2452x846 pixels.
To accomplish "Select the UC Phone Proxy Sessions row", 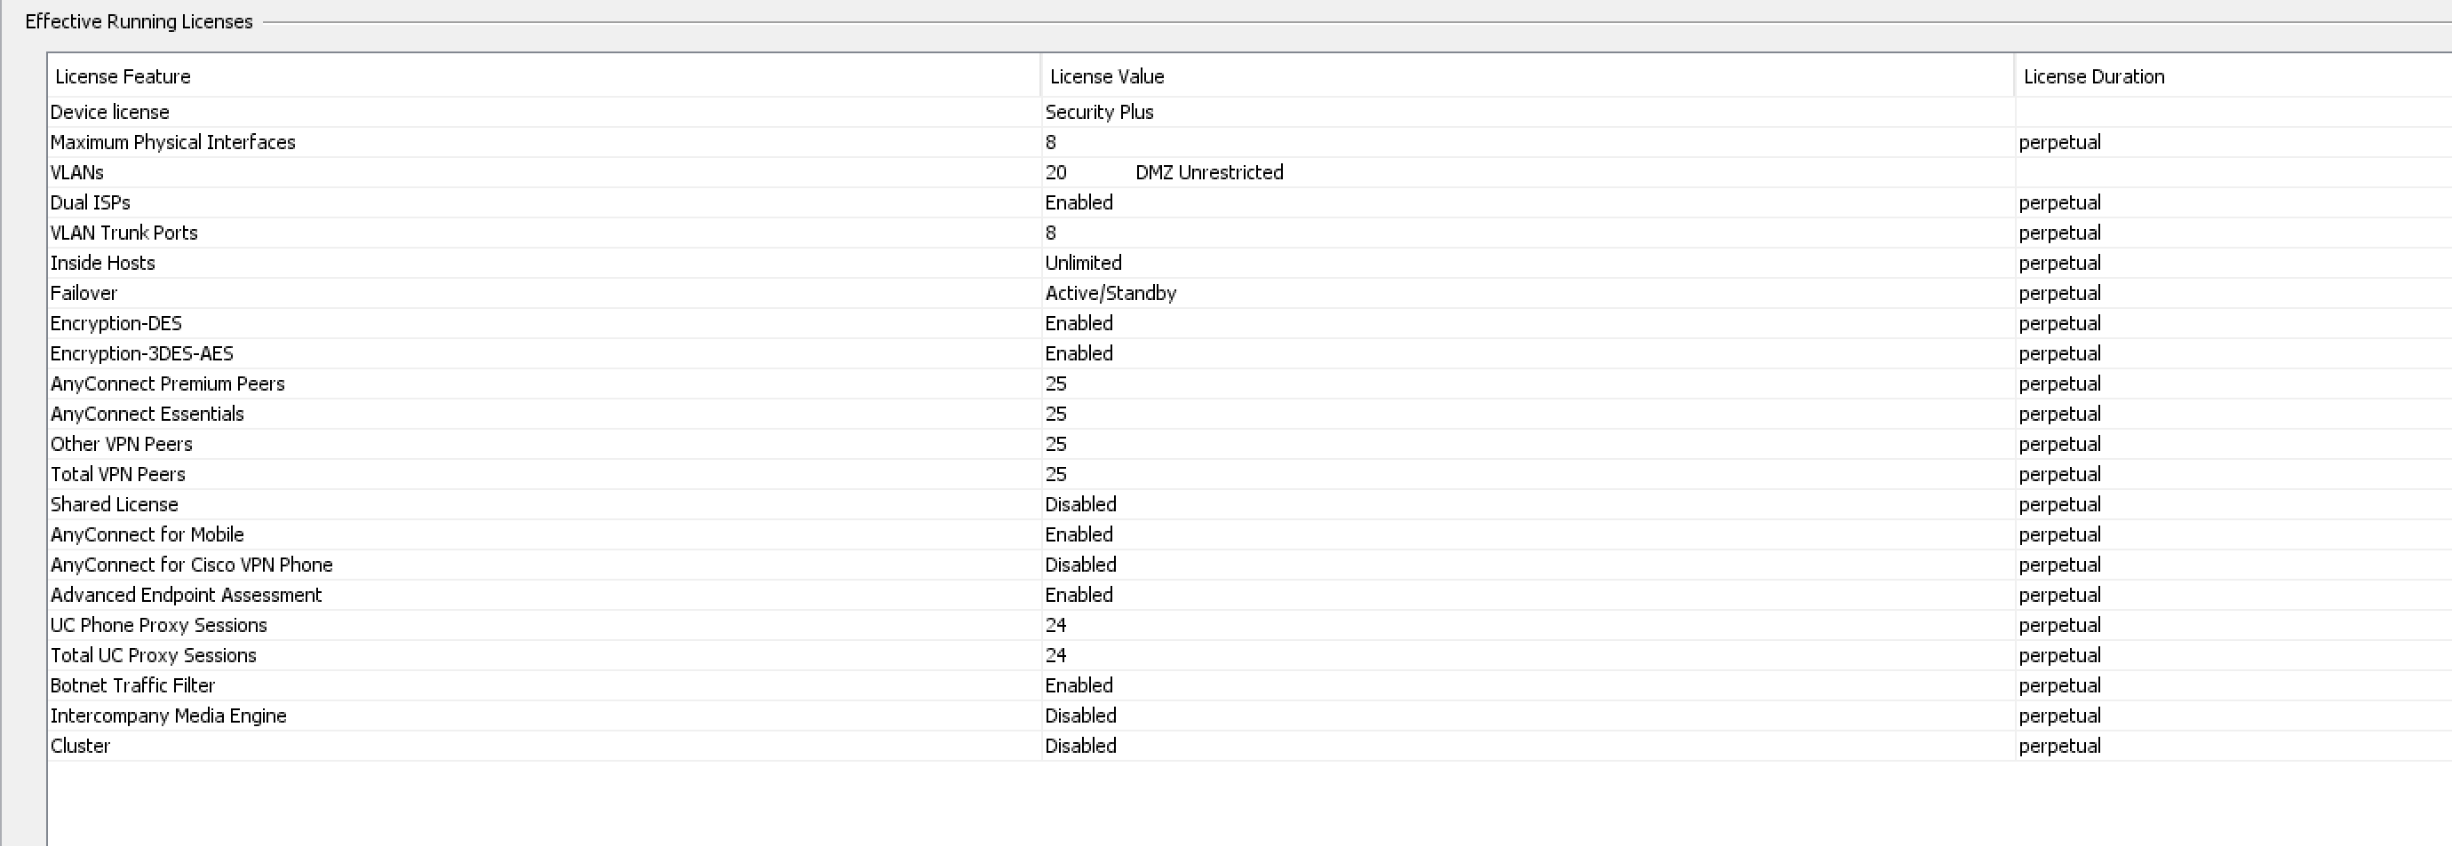I will click(x=1250, y=625).
